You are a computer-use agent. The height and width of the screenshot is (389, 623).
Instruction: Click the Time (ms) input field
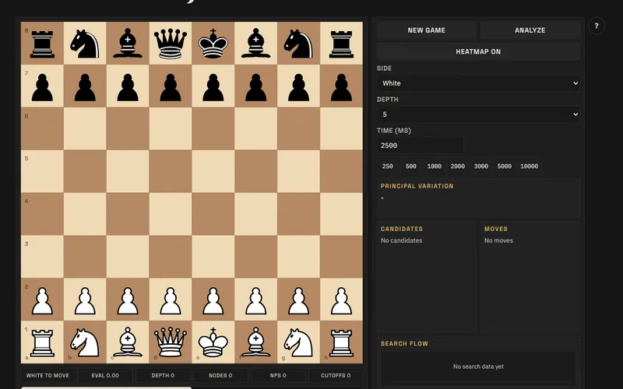click(420, 145)
